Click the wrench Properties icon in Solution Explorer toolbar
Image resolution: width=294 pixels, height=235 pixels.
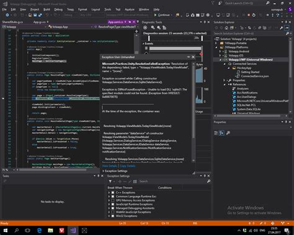point(282,28)
